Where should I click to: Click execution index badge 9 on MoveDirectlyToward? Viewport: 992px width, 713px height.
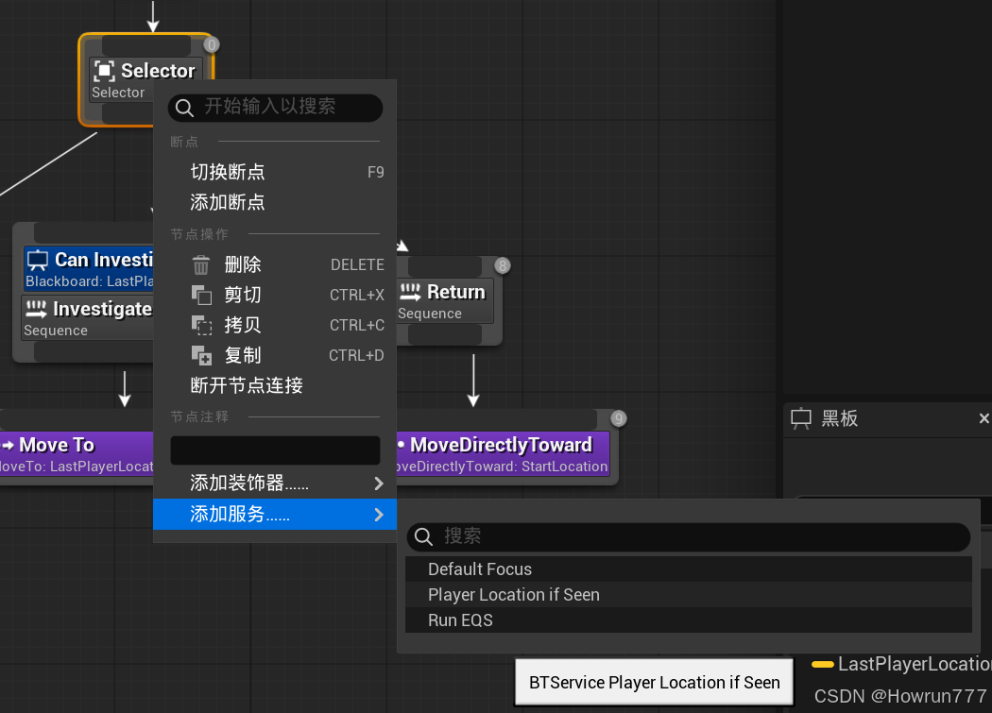click(619, 418)
